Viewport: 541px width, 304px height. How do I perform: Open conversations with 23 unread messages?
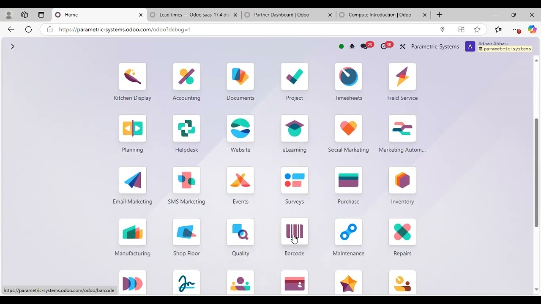coord(366,46)
